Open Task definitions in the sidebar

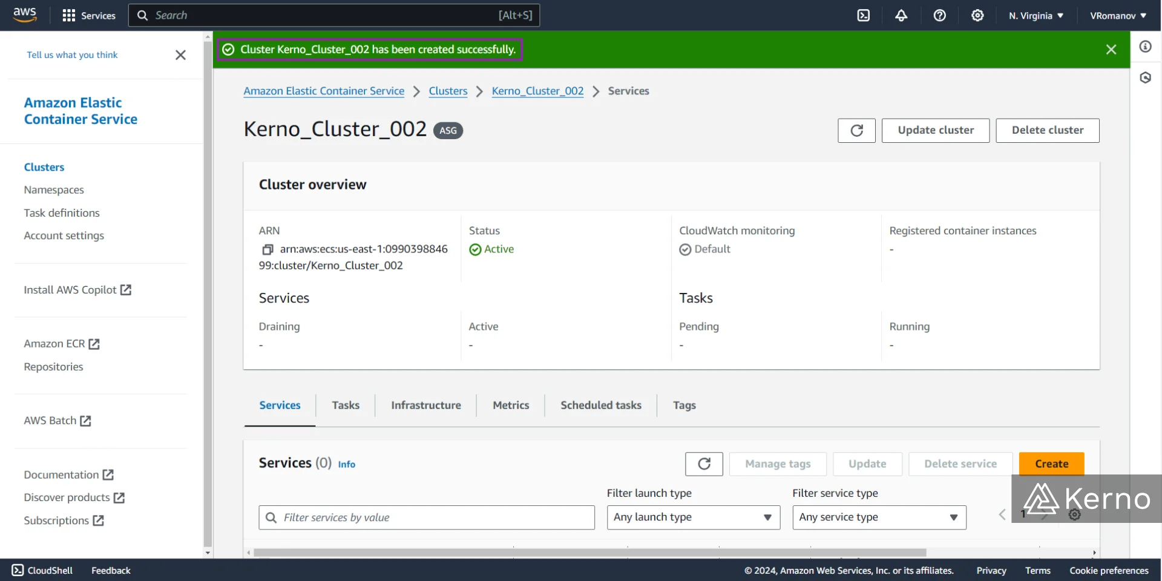[62, 213]
